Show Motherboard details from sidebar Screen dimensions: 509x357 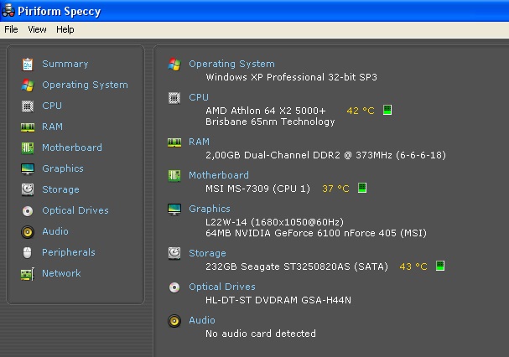pos(72,147)
